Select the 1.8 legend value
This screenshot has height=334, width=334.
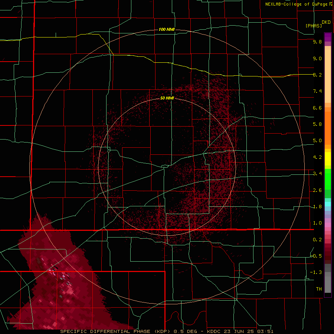[x=317, y=207]
